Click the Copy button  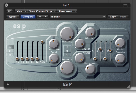pyautogui.click(x=113, y=16)
